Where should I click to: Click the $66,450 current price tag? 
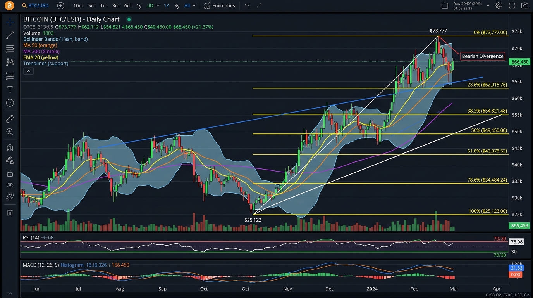pyautogui.click(x=520, y=62)
